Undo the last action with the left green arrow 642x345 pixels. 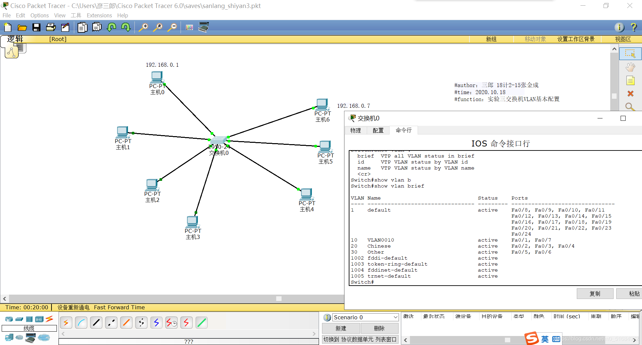[111, 27]
